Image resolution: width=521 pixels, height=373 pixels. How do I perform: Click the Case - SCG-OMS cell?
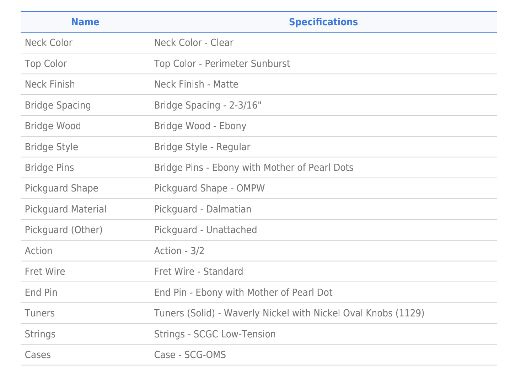click(x=190, y=355)
